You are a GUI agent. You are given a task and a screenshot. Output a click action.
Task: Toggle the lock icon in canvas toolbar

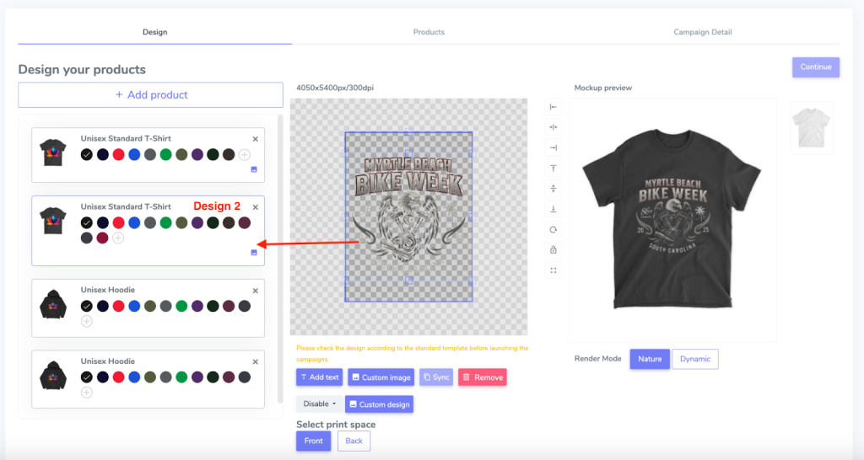pyautogui.click(x=553, y=250)
